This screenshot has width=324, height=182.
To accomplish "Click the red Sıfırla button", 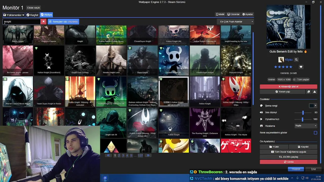I will click(x=288, y=162).
